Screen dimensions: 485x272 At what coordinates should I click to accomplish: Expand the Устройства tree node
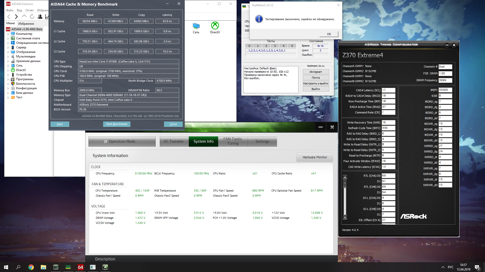8,75
